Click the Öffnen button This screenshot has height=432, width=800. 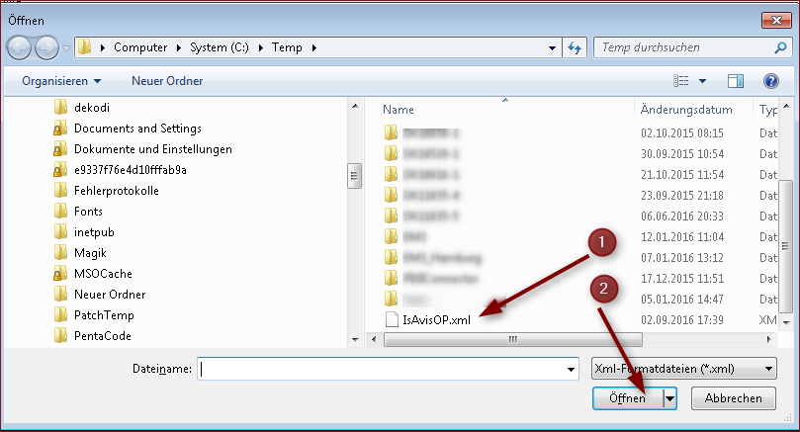click(627, 397)
